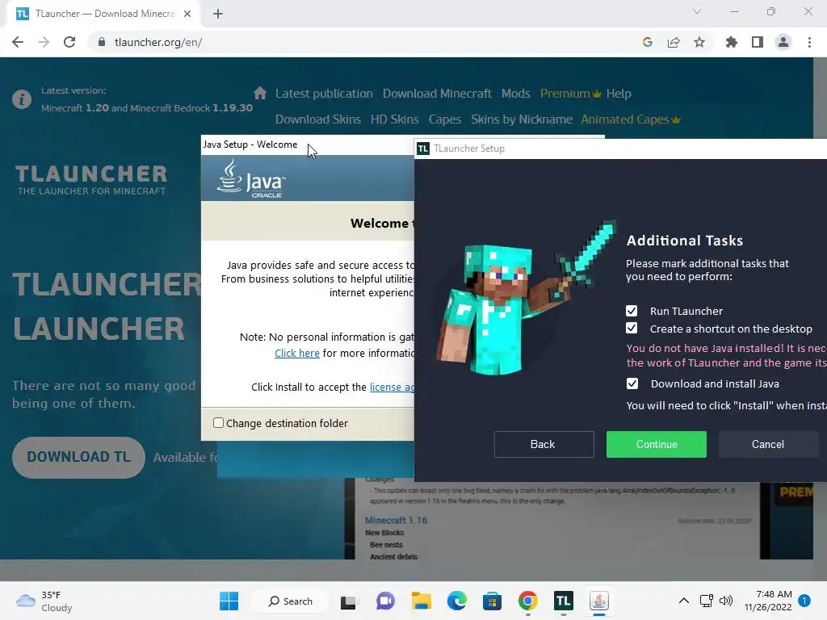Reload the TLauncher page
The width and height of the screenshot is (827, 620).
(x=69, y=42)
